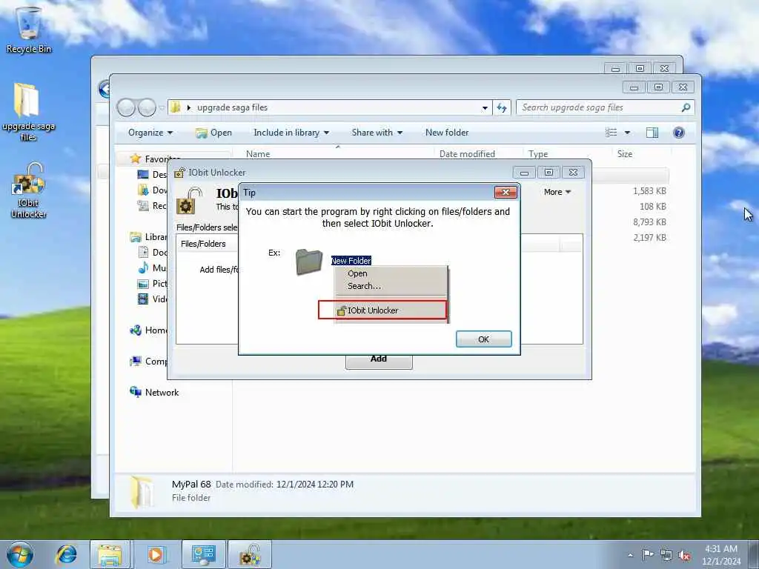Select the IObit Unlocker desktop shortcut

[x=29, y=190]
